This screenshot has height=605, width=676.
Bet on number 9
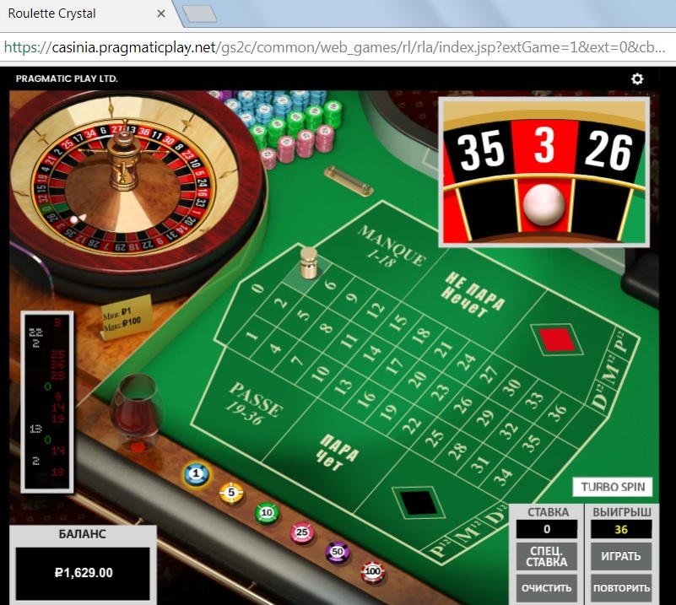coord(353,296)
